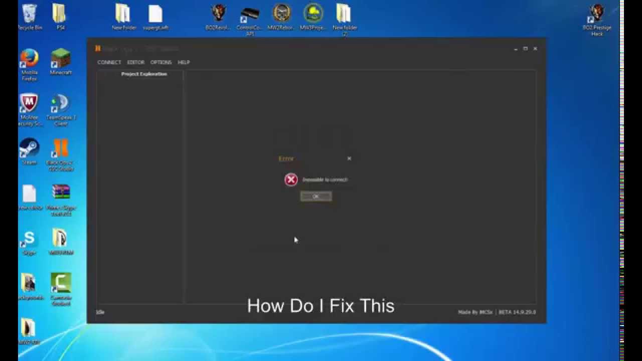Open the EDITOR menu
The width and height of the screenshot is (642, 361).
pyautogui.click(x=135, y=62)
